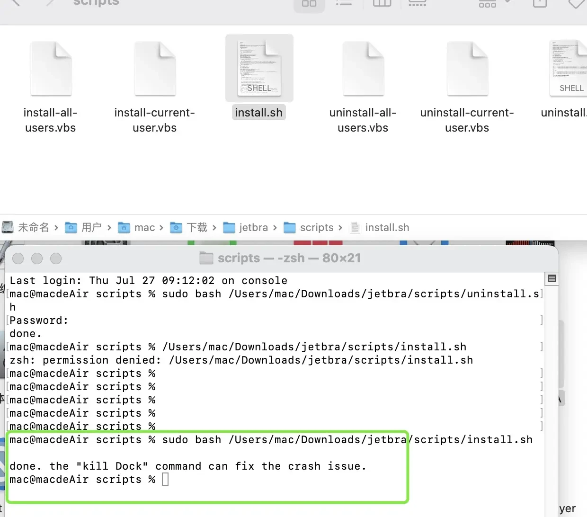Image resolution: width=587 pixels, height=517 pixels.
Task: Select the uninstall-current-user.vbs file icon
Action: pos(468,69)
